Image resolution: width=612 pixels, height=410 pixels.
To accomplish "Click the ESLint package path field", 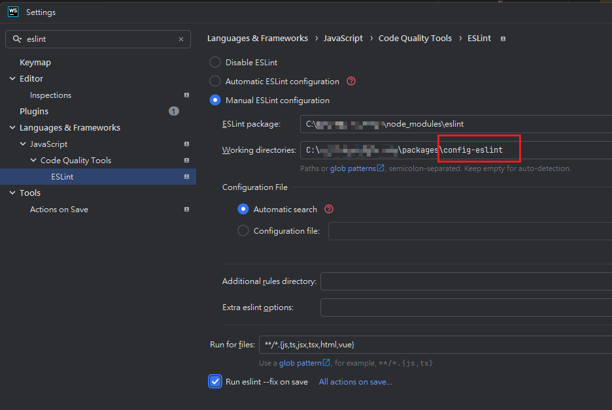I will coord(456,124).
